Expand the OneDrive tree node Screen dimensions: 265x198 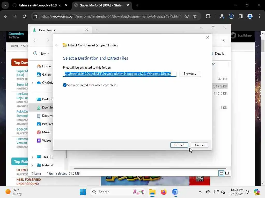click(32, 83)
